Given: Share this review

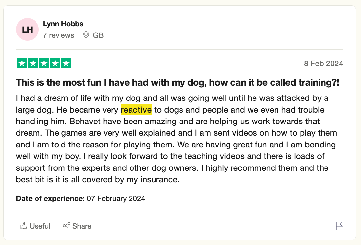Looking at the screenshot, I should click(77, 226).
